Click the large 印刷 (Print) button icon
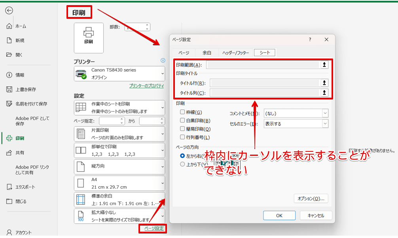This screenshot has width=398, height=238. point(89,38)
